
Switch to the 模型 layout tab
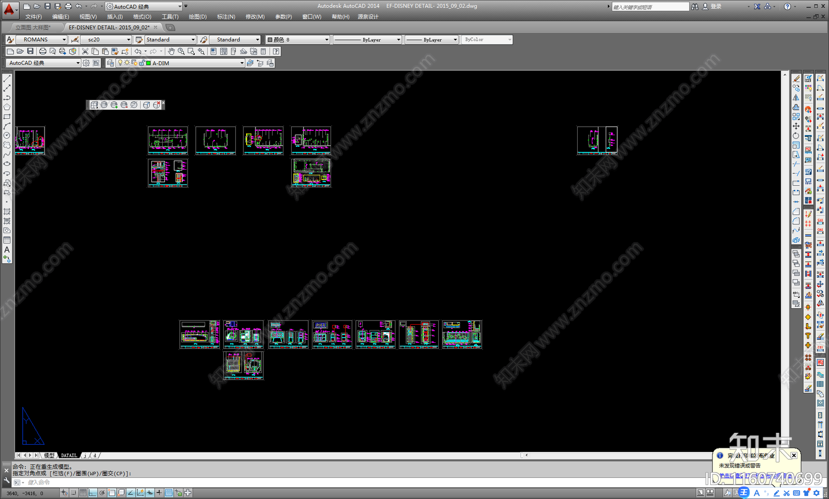click(x=49, y=456)
